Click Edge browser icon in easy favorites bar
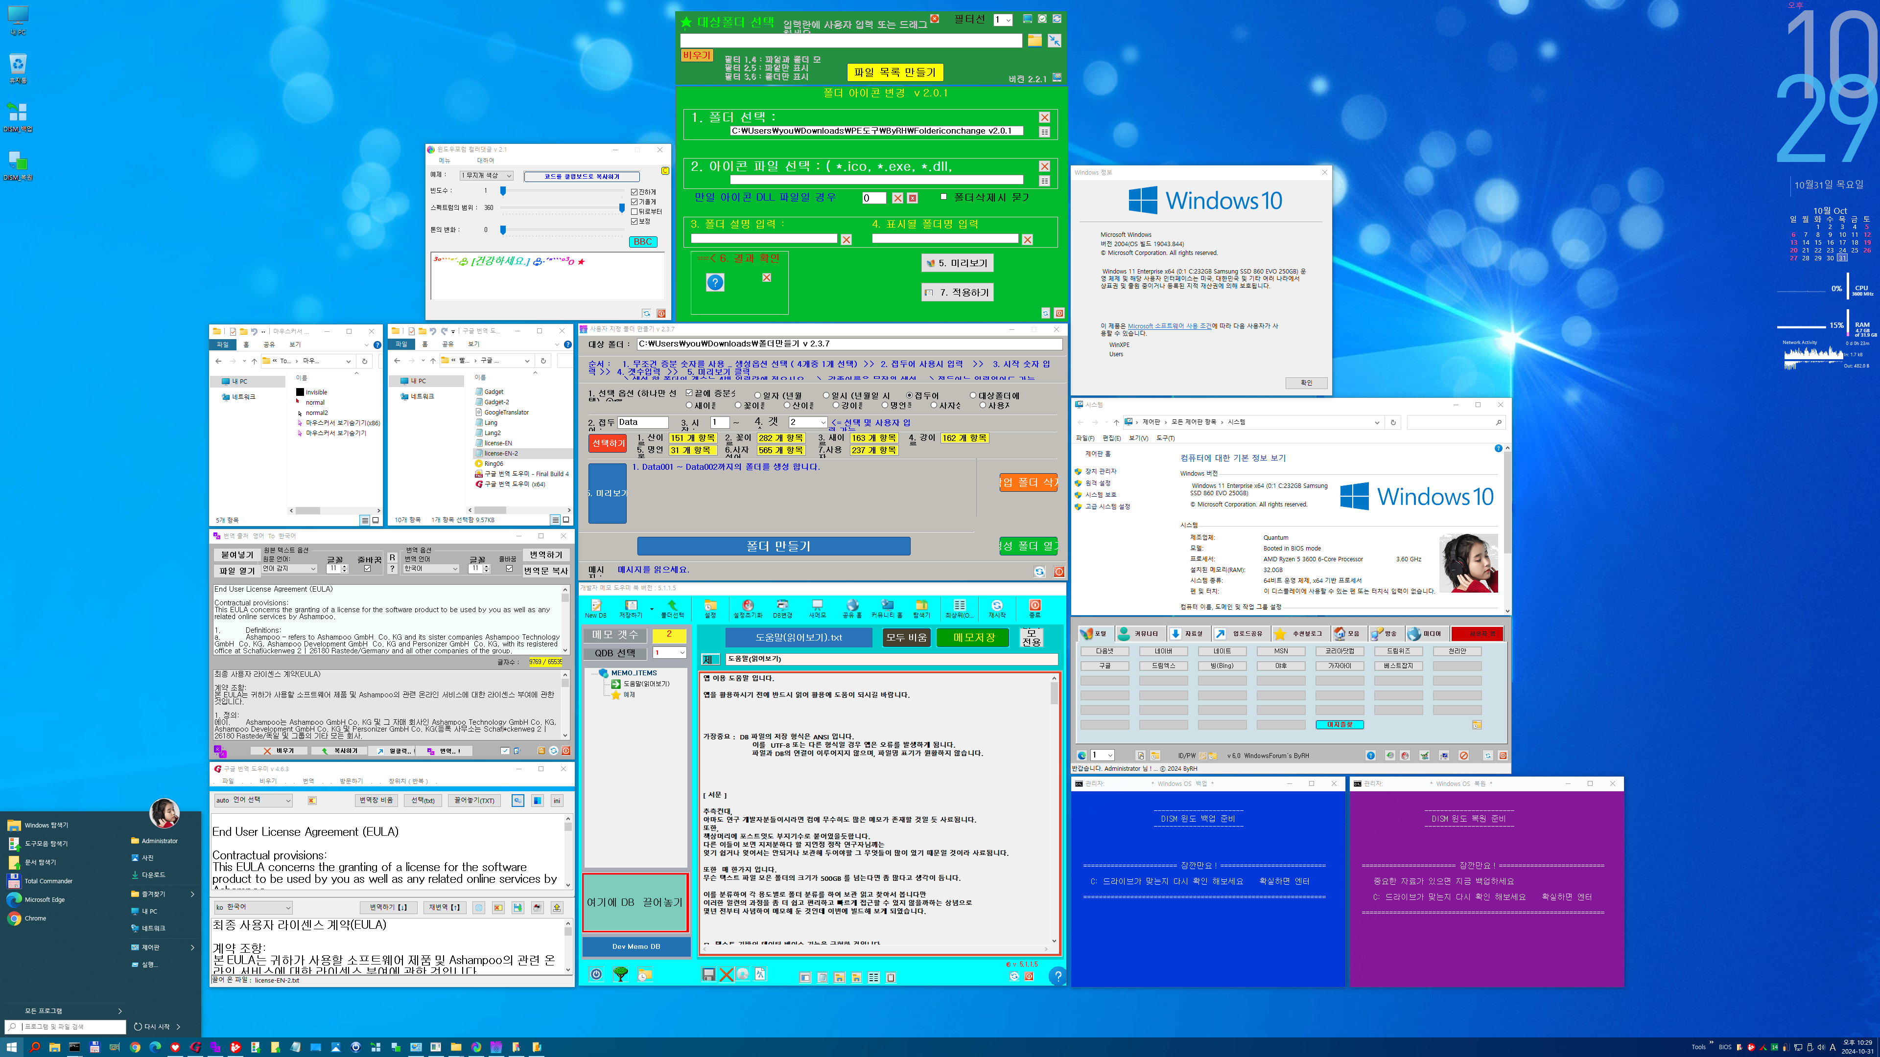 (x=1081, y=755)
